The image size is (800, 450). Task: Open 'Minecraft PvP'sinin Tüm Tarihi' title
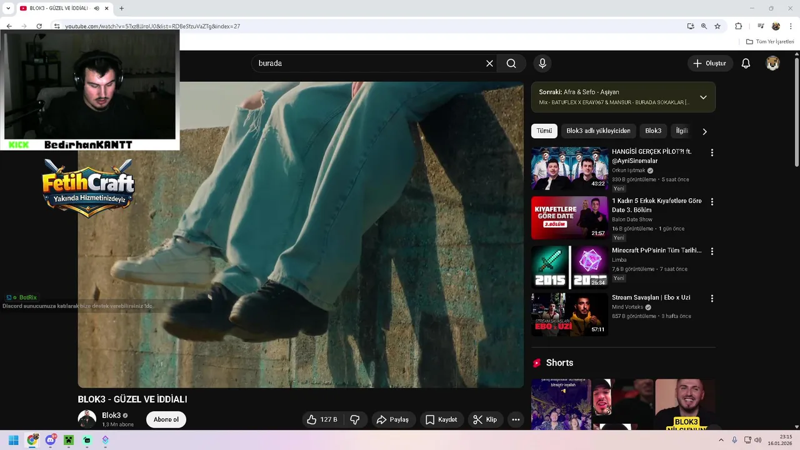pyautogui.click(x=656, y=250)
